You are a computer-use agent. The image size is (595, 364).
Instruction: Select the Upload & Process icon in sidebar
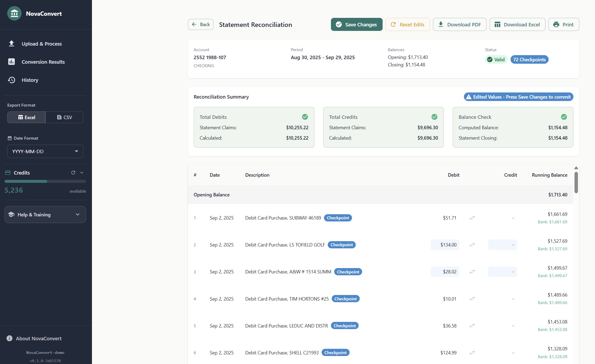pyautogui.click(x=12, y=43)
